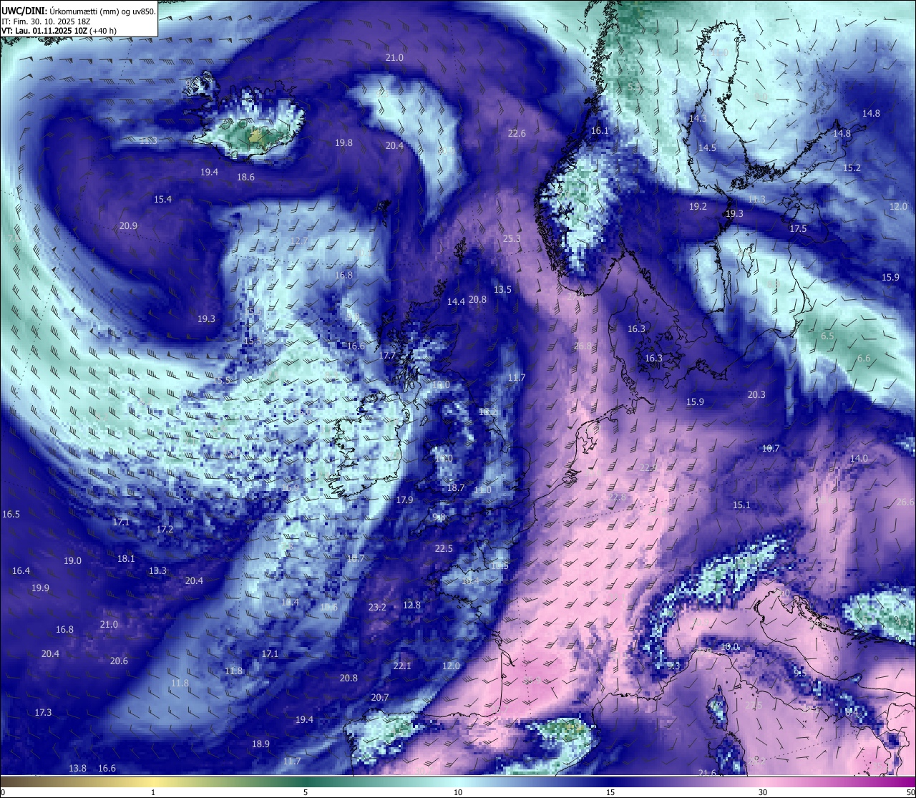Screen dimensions: 916x798
Task: Click the 19.0 value label
Action: (72, 560)
